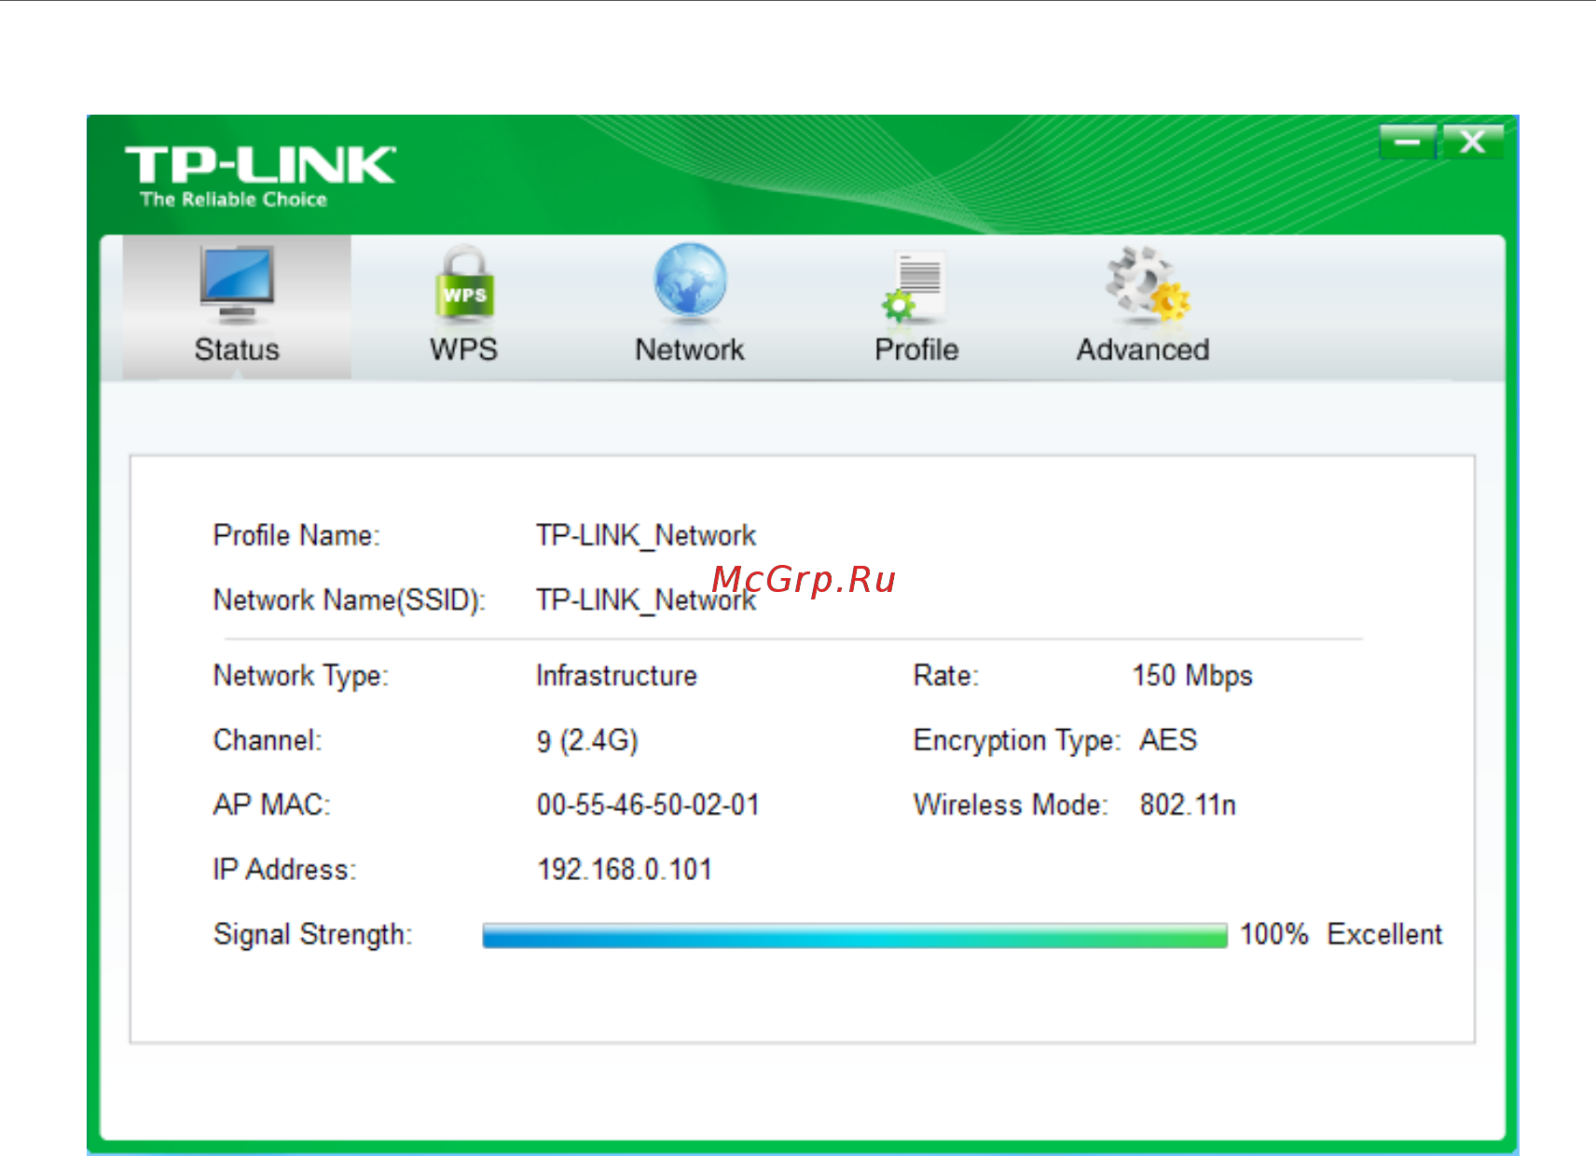Click The Reliable Choice tagline
Image resolution: width=1596 pixels, height=1156 pixels.
pyautogui.click(x=234, y=200)
